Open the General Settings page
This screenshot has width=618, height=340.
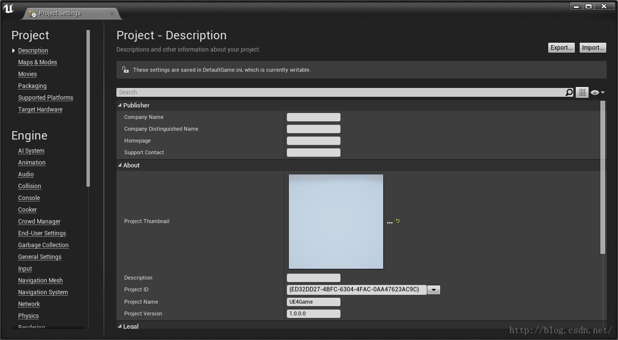[40, 257]
